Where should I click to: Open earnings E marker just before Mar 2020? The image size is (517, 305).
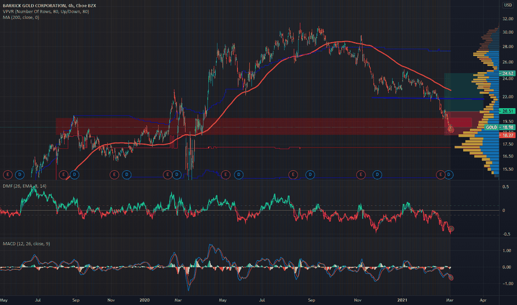[x=168, y=175]
